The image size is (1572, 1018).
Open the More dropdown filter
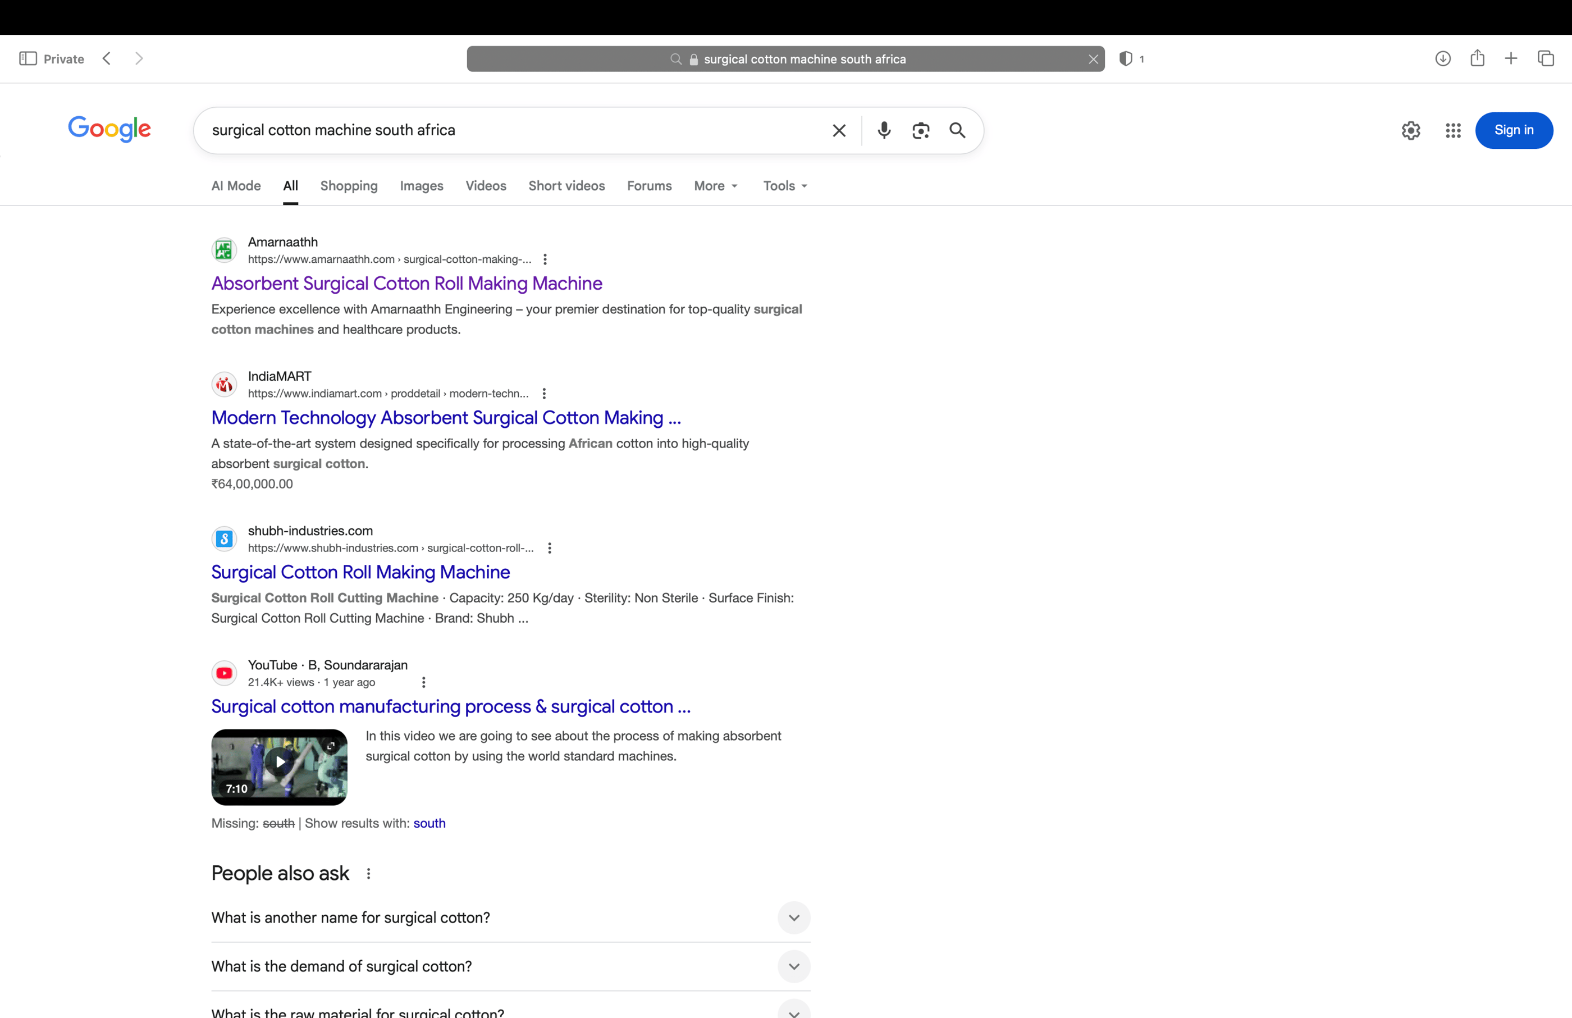tap(715, 186)
